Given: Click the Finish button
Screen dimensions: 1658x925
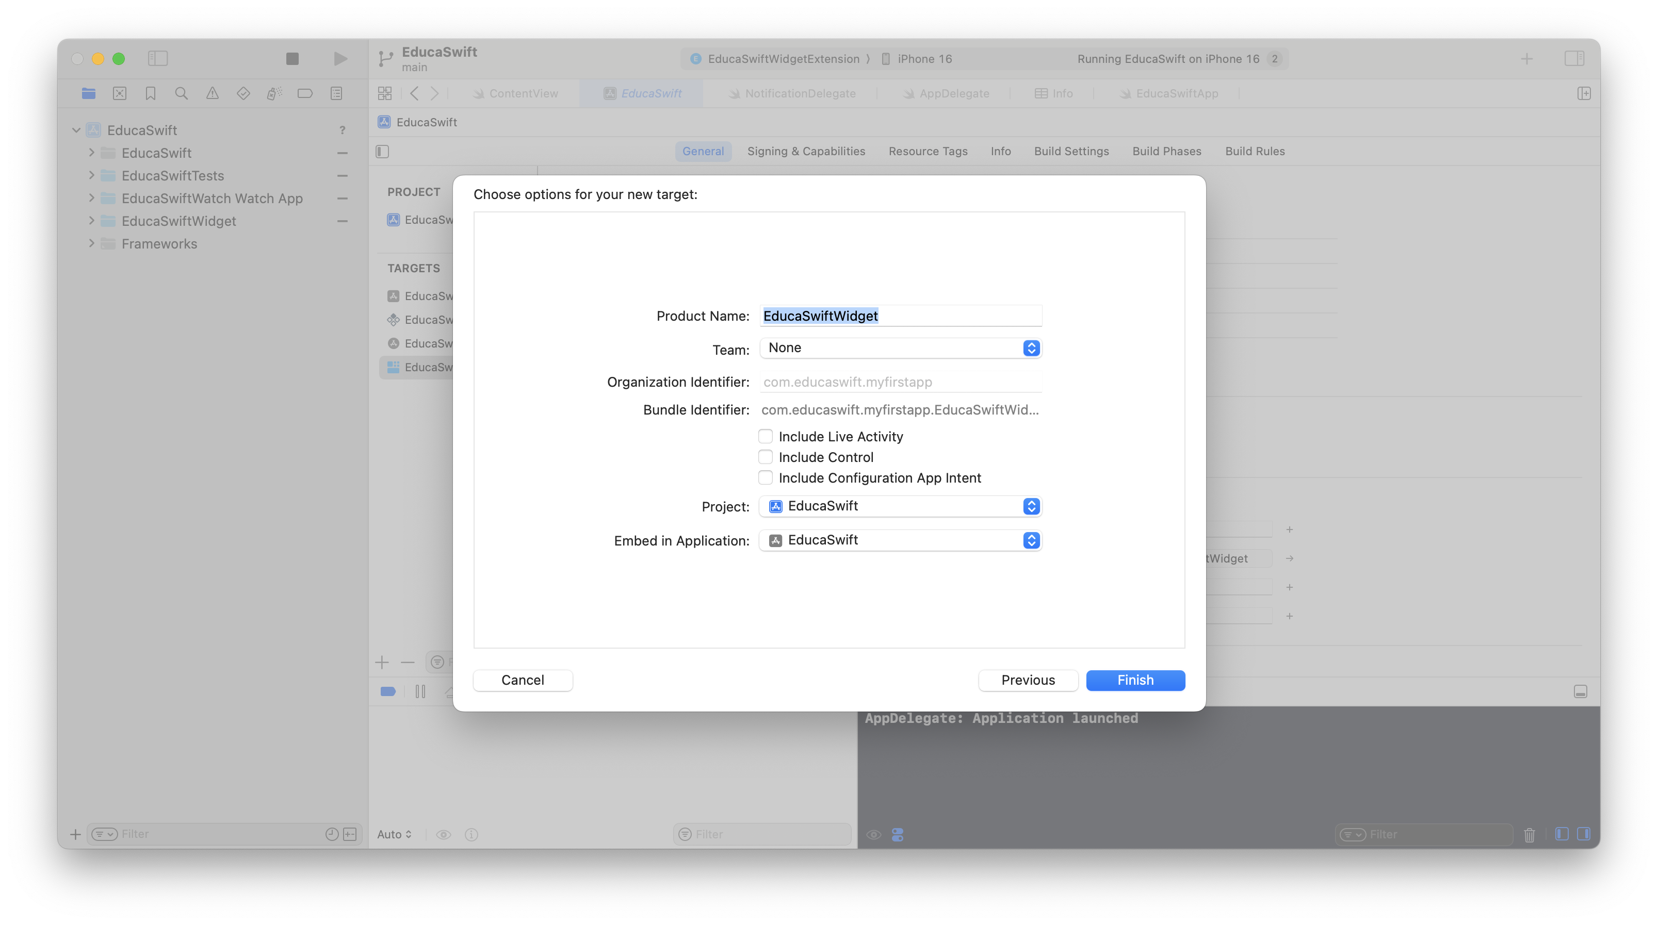Looking at the screenshot, I should (1135, 680).
